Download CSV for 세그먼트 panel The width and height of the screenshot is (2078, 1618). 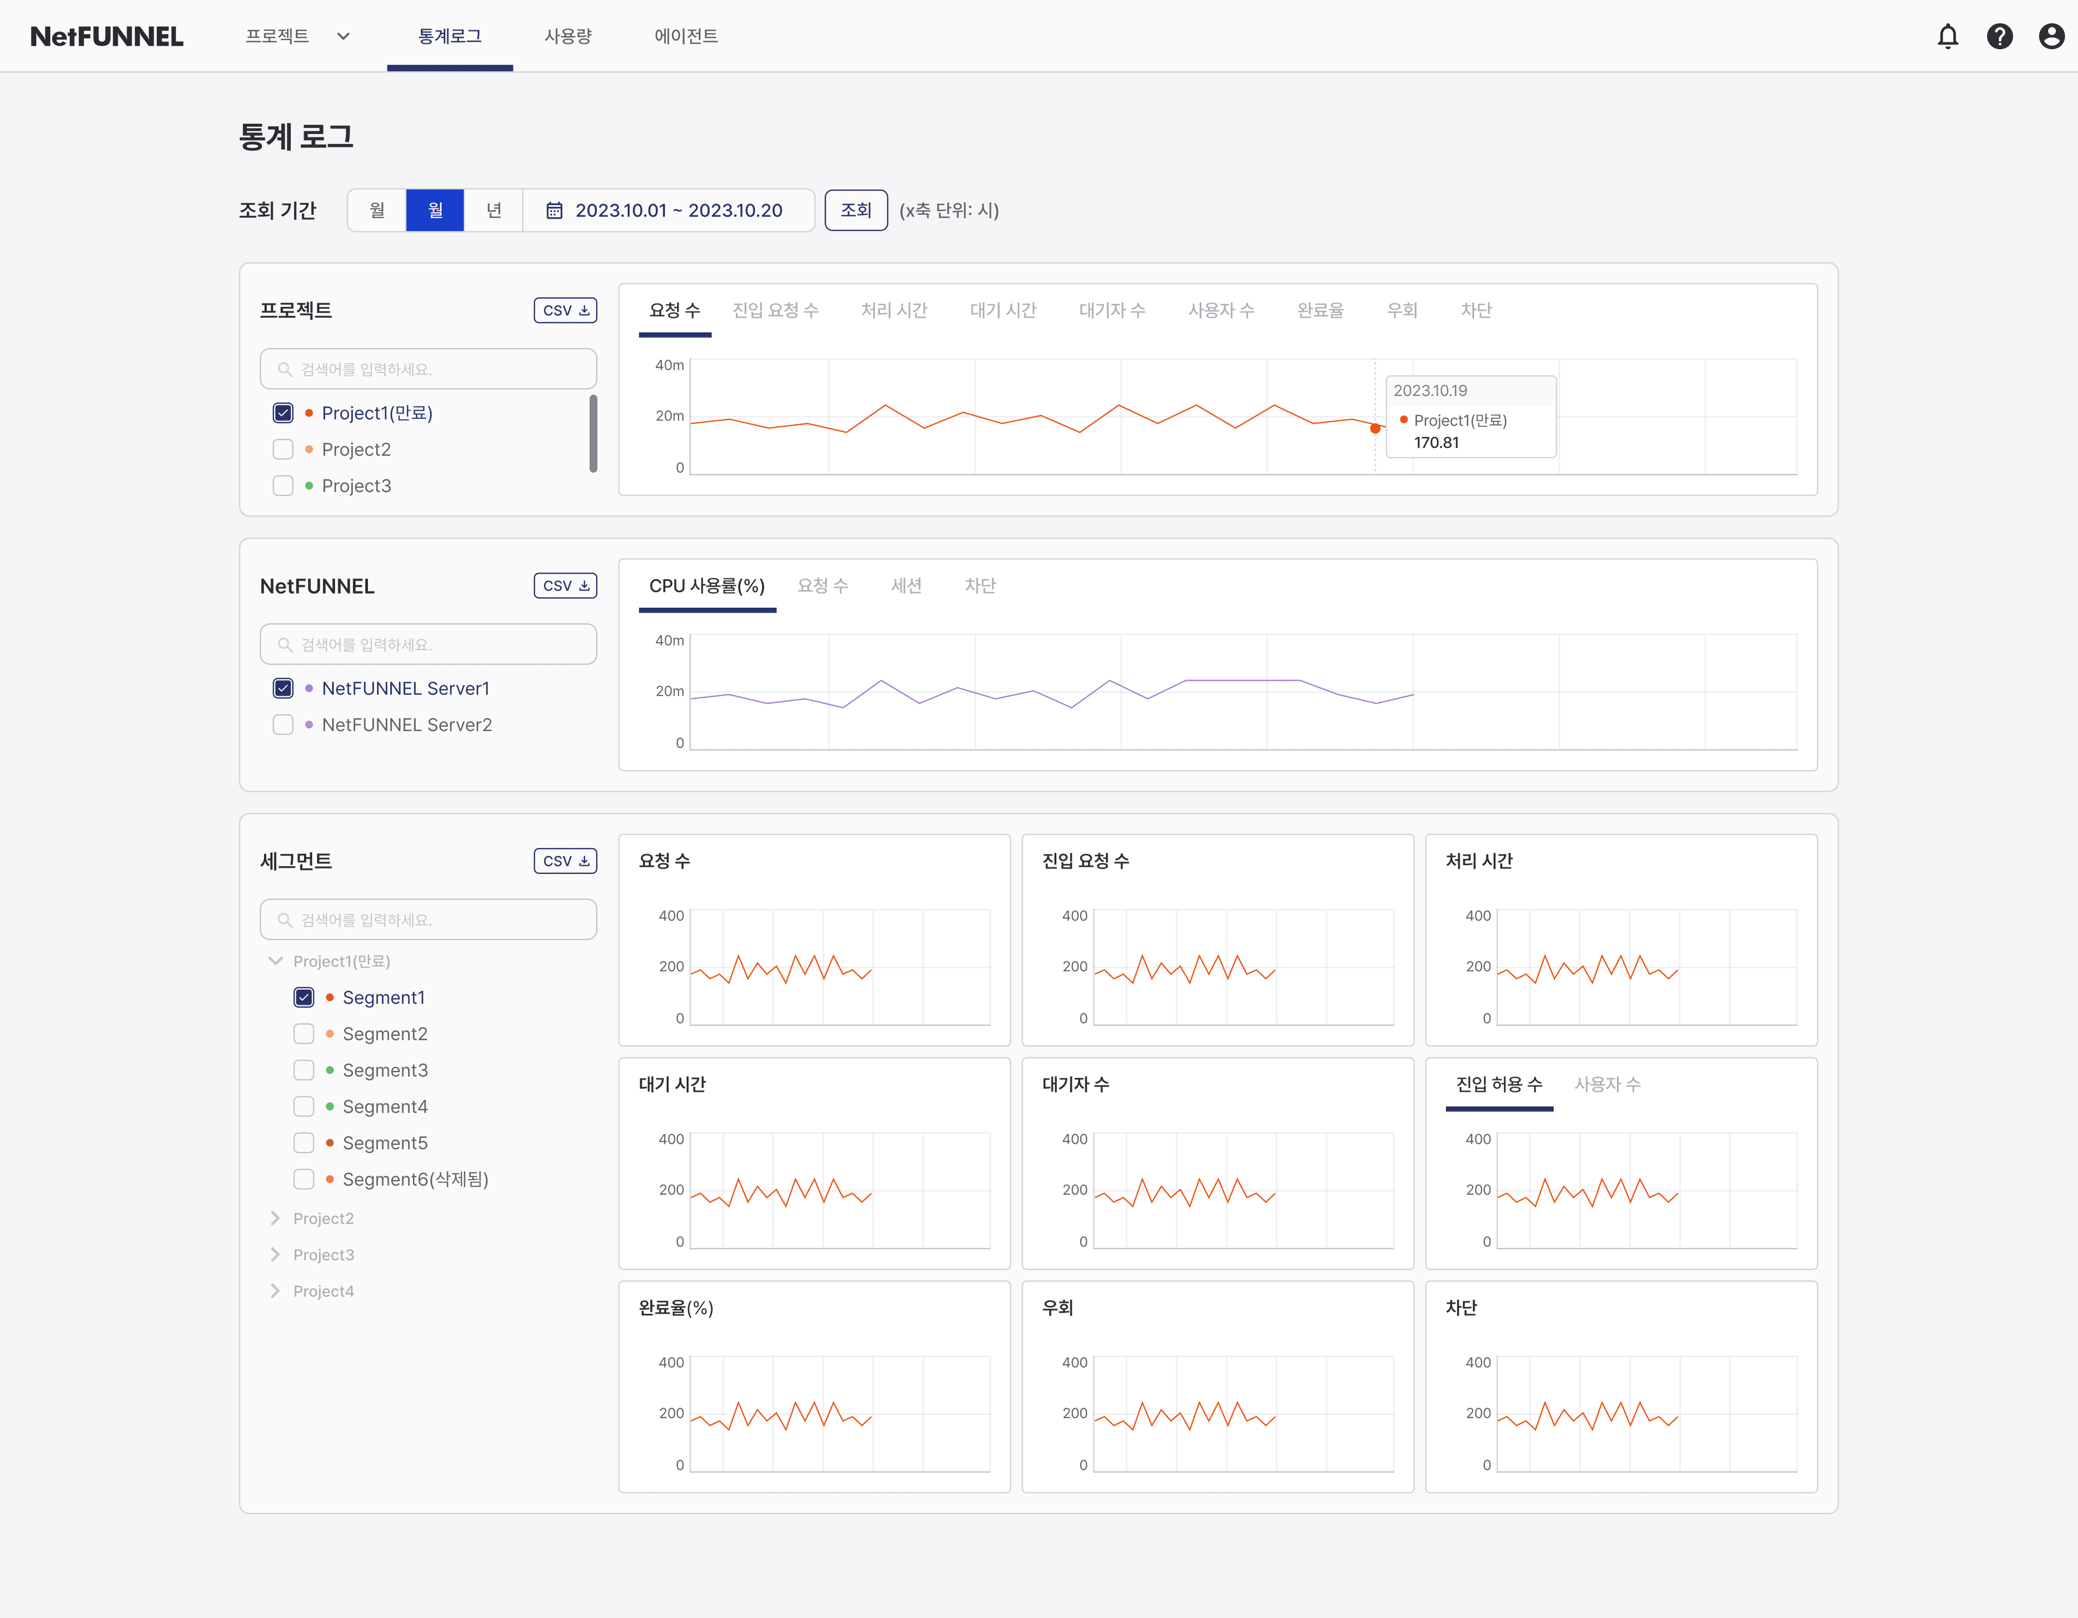point(565,861)
